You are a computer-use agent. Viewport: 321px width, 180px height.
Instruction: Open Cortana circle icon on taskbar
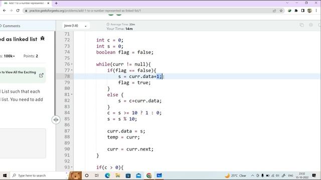pyautogui.click(x=87, y=175)
